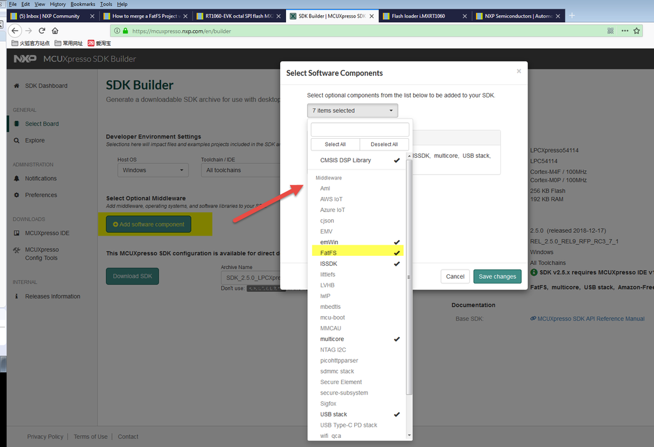
Task: Select Board in the sidebar
Action: [42, 124]
